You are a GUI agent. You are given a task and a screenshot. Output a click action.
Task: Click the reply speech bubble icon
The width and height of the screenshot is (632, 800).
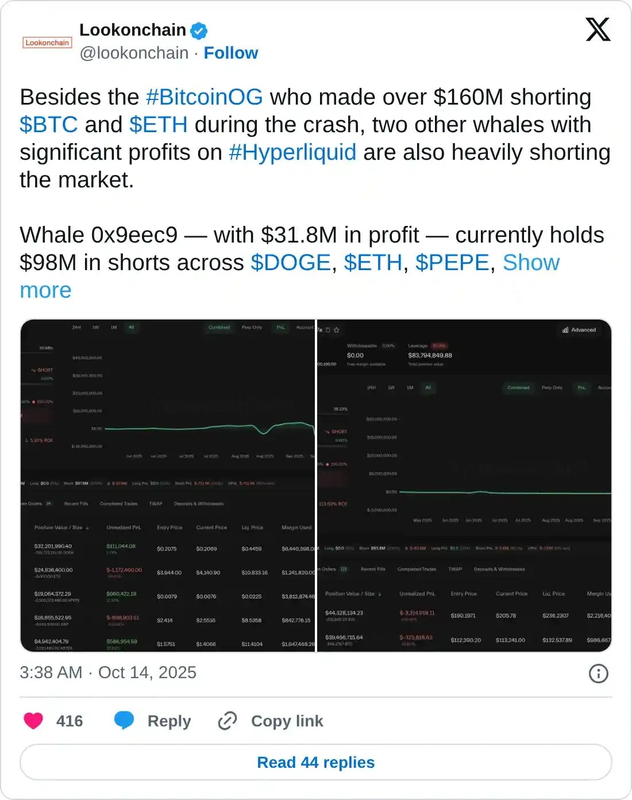[x=124, y=721]
